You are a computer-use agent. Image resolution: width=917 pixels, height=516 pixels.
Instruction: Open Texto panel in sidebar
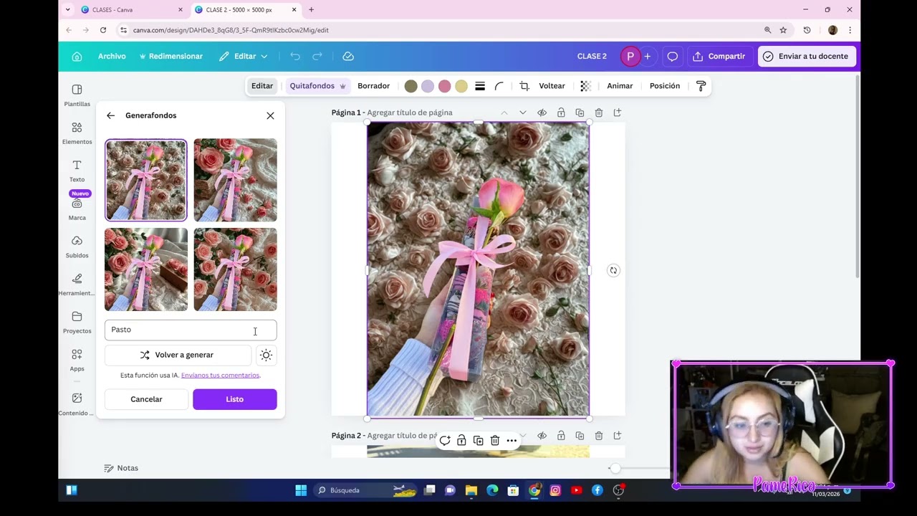[77, 171]
